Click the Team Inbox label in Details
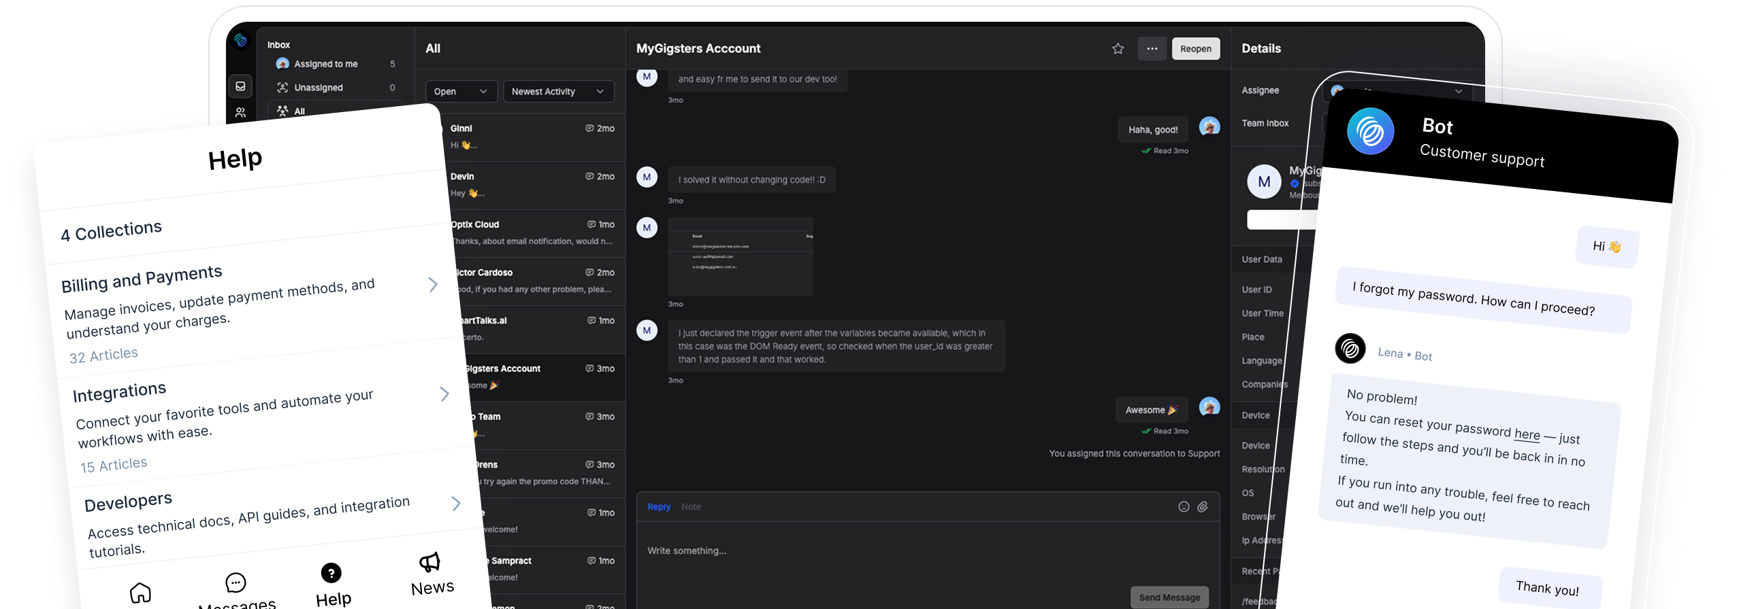 [1265, 123]
